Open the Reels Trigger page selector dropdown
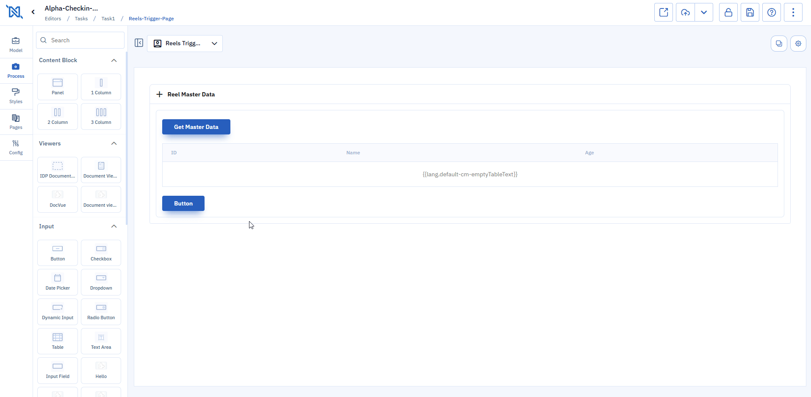This screenshot has width=811, height=397. [185, 44]
